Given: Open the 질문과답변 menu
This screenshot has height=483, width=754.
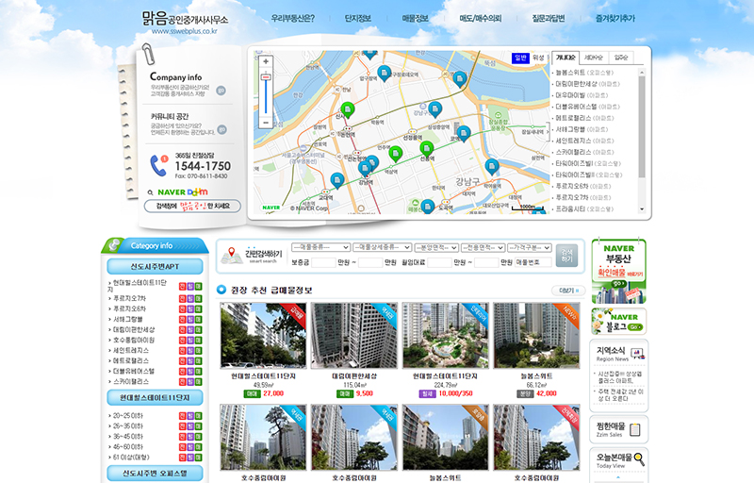Looking at the screenshot, I should click(549, 18).
